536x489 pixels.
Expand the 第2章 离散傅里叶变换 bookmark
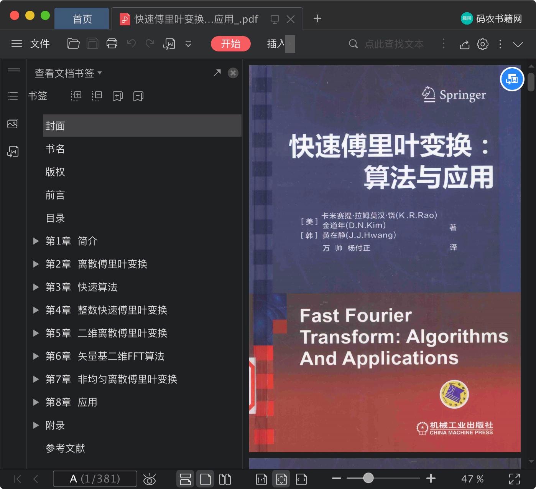click(36, 264)
